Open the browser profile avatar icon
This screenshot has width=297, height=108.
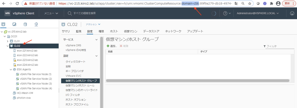coord(278,3)
